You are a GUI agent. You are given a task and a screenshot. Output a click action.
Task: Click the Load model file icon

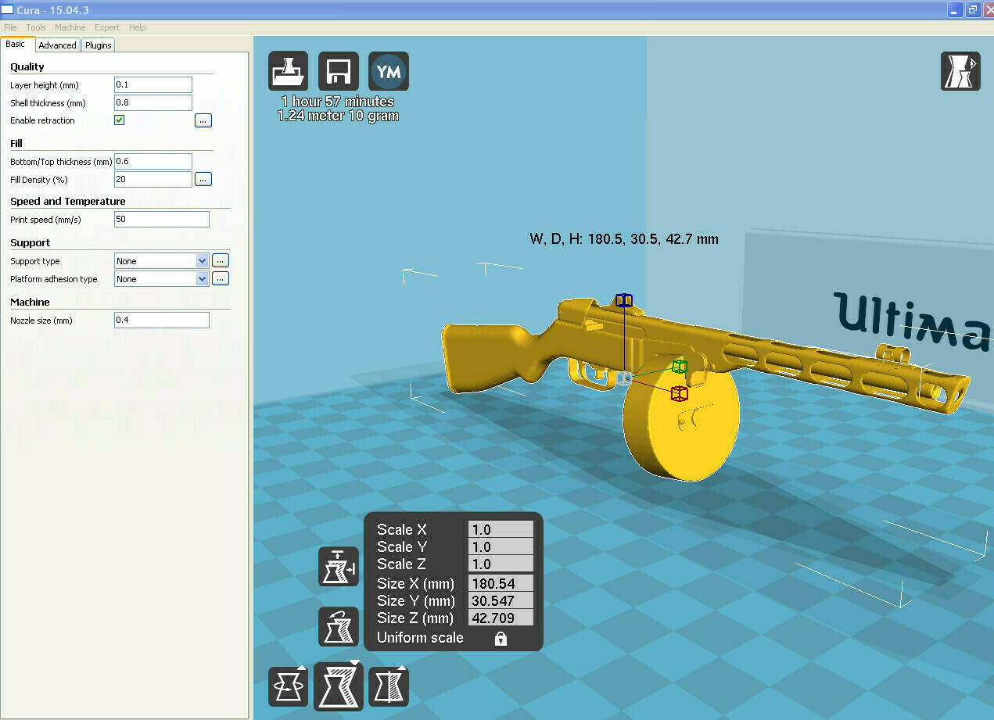288,72
